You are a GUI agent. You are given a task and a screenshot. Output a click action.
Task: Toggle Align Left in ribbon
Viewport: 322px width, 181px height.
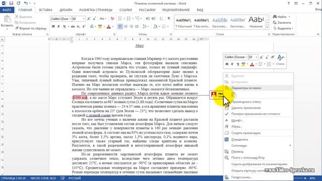click(x=120, y=27)
